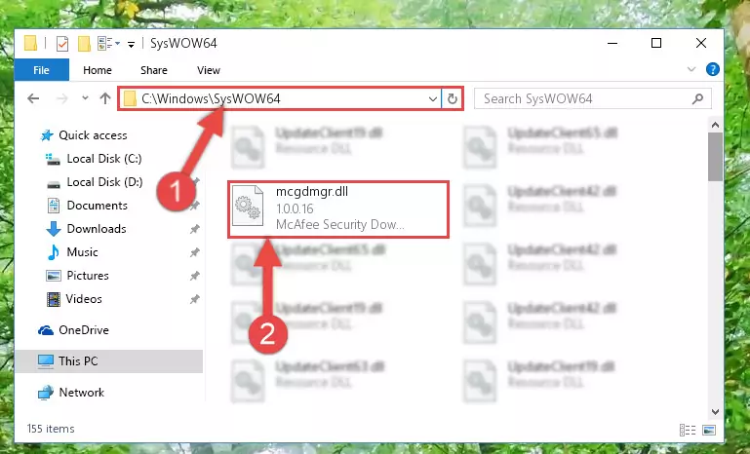The image size is (750, 454).
Task: Expand the address bar history dropdown
Action: pyautogui.click(x=432, y=99)
